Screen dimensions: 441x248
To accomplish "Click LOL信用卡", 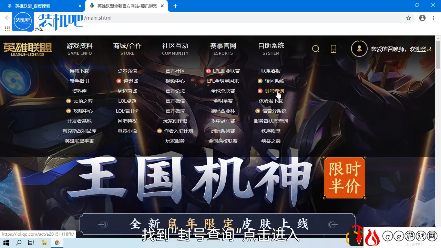I will (x=127, y=111).
